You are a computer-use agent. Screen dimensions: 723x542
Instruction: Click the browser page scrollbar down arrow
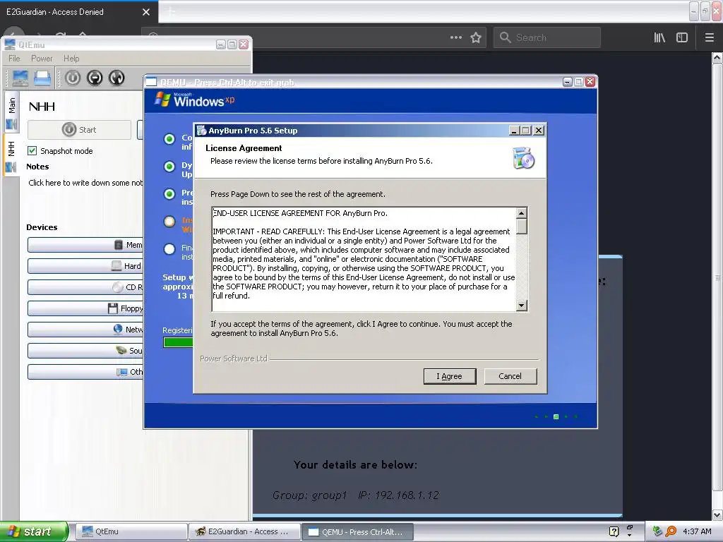pyautogui.click(x=717, y=514)
